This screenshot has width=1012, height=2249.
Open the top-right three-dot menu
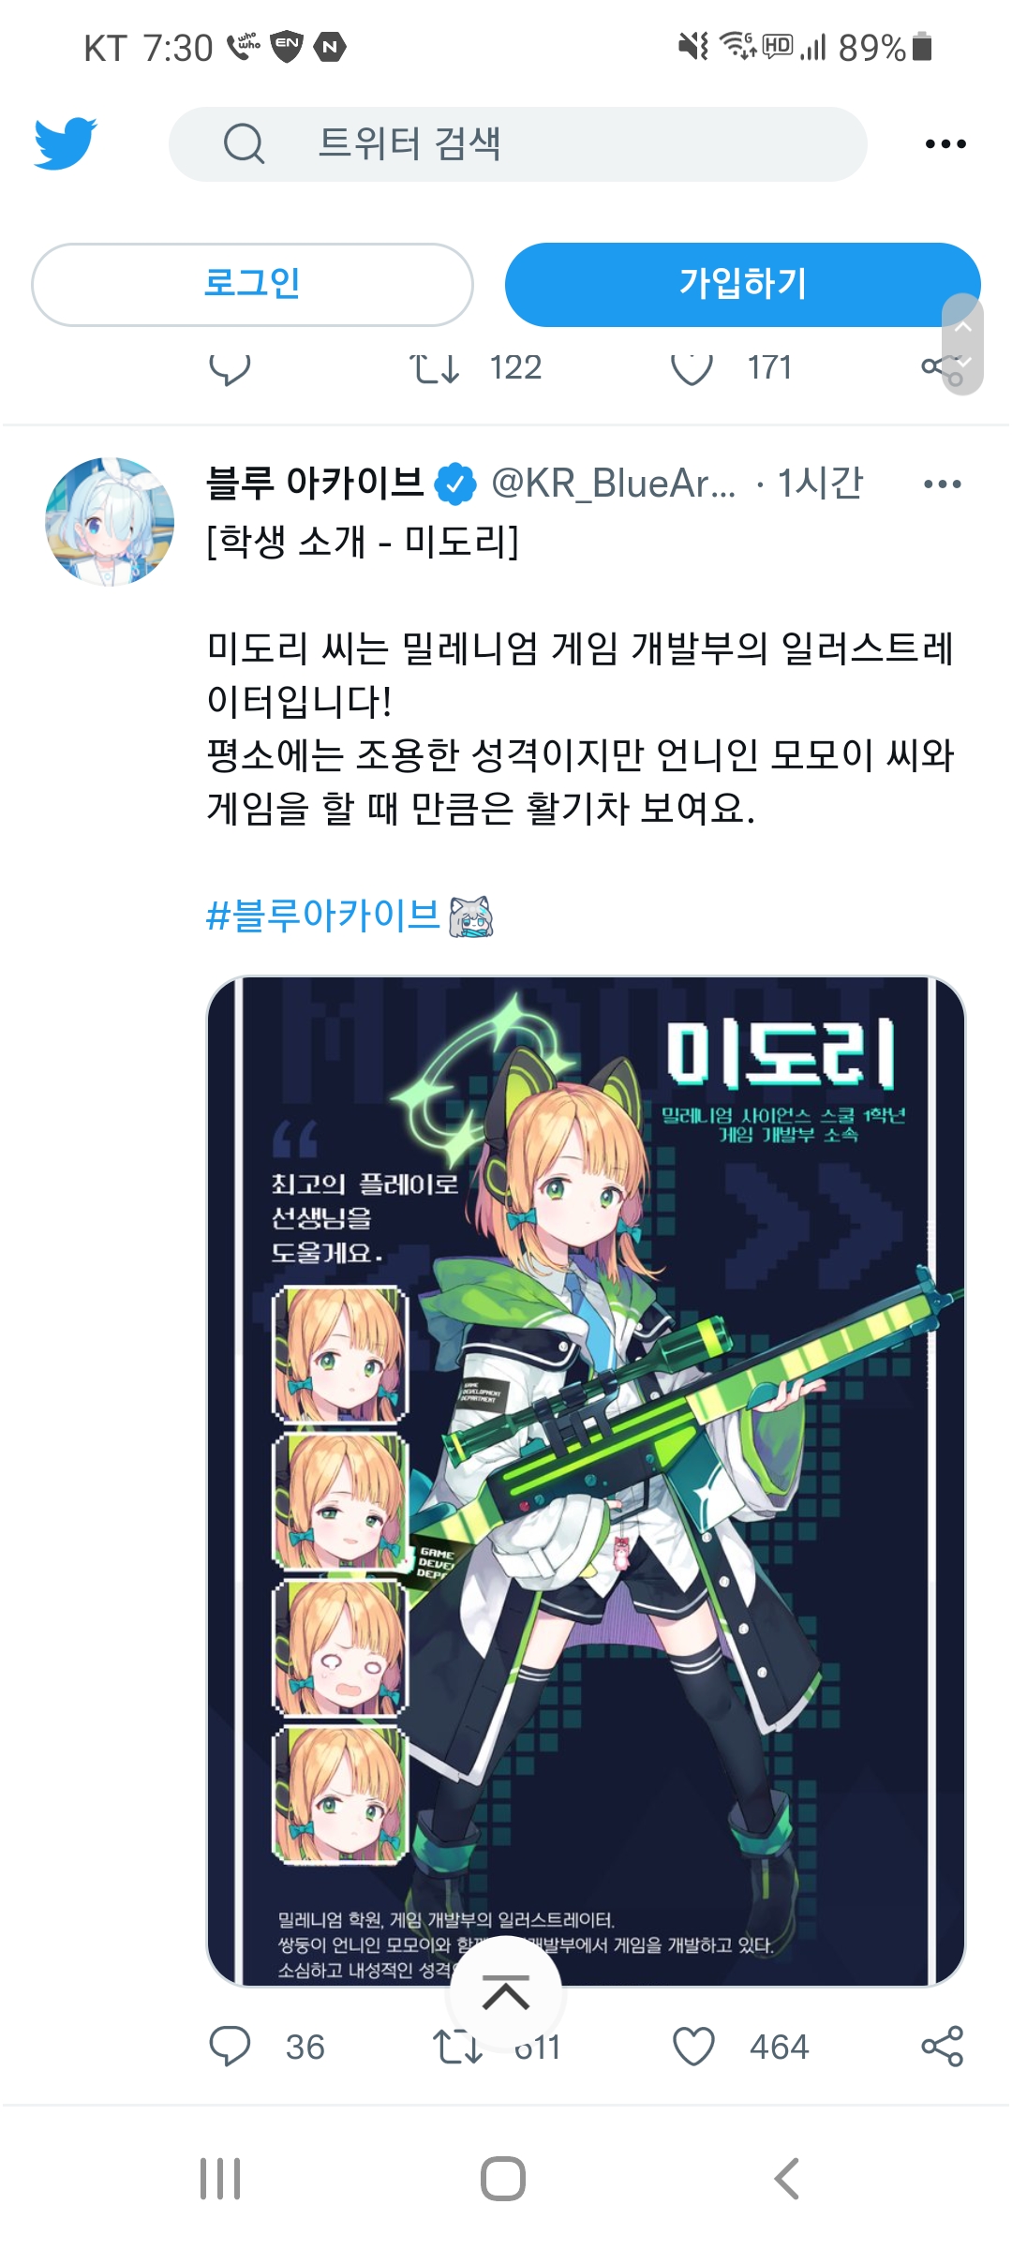[945, 144]
